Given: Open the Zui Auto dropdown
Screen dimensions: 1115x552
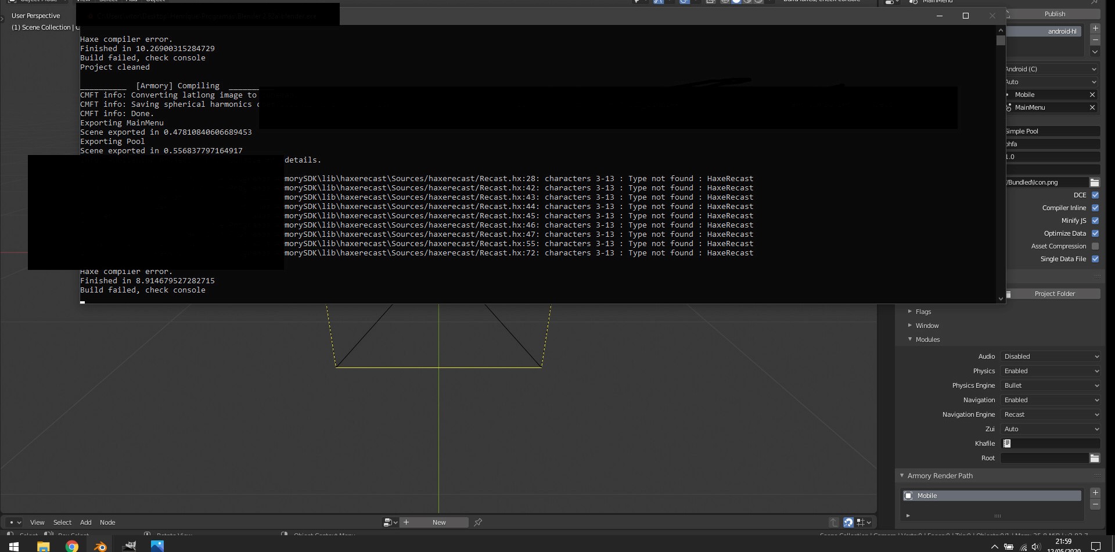Looking at the screenshot, I should tap(1051, 429).
